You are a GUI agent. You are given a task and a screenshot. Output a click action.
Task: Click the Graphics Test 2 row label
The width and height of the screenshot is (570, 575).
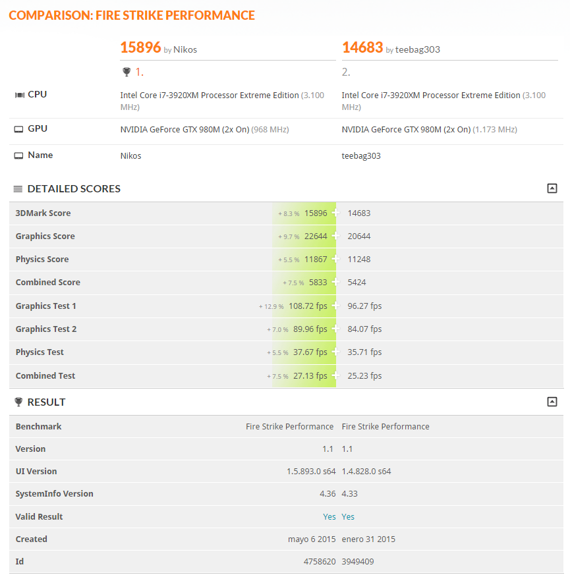(x=46, y=329)
